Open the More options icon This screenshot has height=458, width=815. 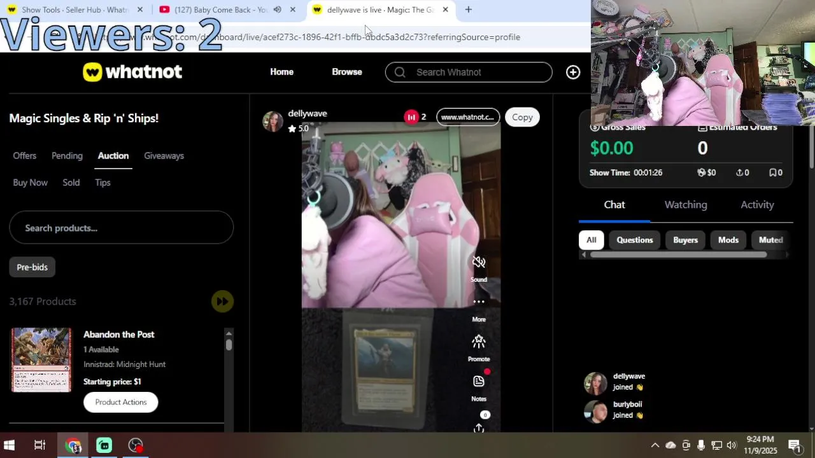click(x=479, y=302)
